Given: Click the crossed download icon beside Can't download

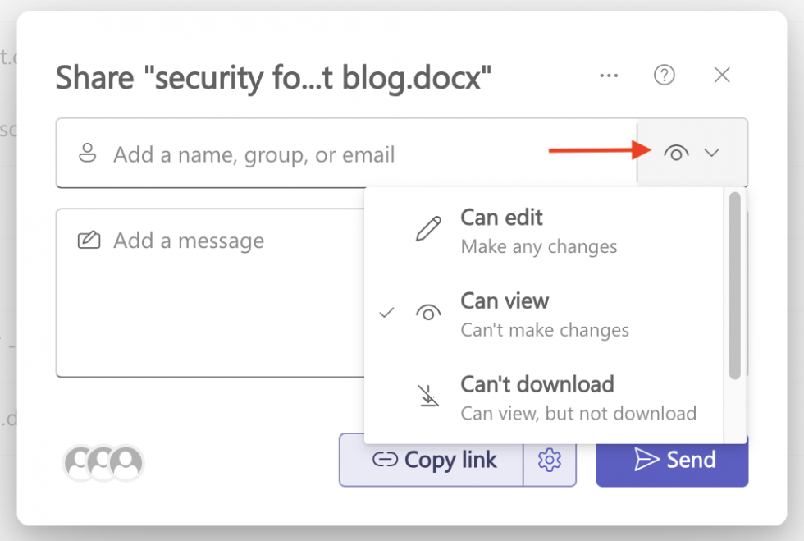Looking at the screenshot, I should click(x=427, y=398).
